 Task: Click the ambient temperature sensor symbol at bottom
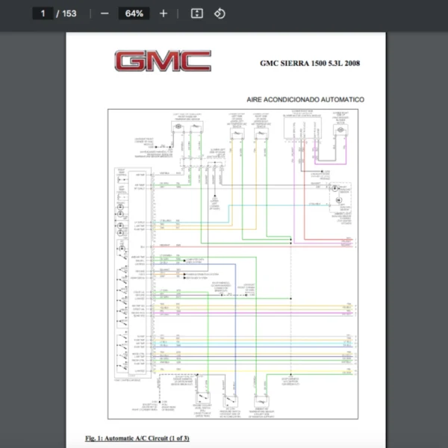point(262,402)
